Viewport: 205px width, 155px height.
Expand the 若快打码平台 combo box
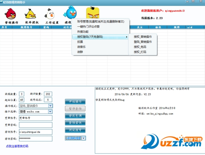pyautogui.click(x=84, y=138)
